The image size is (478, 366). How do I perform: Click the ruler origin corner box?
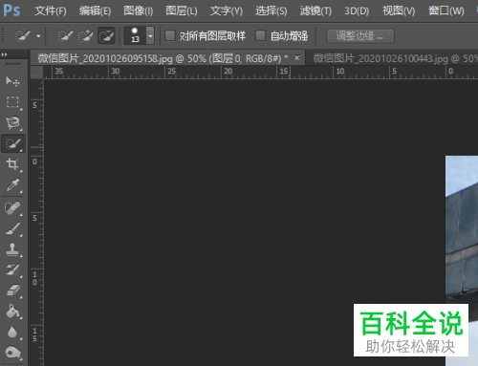(36, 72)
